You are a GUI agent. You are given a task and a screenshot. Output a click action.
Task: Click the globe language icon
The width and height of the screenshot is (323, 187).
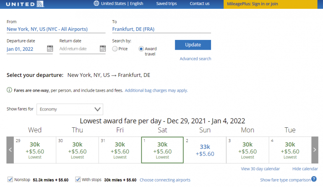point(96,4)
